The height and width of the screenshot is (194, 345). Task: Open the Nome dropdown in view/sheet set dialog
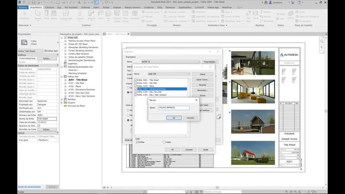coord(169,74)
